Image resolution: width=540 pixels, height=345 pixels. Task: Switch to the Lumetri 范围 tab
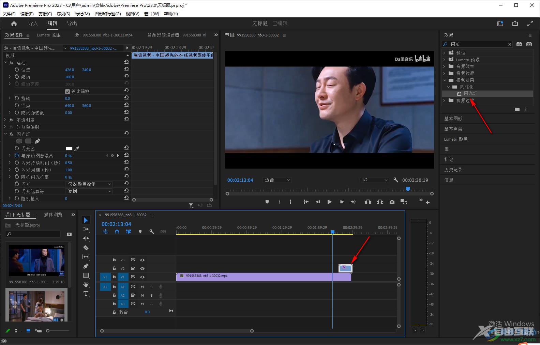(x=49, y=35)
